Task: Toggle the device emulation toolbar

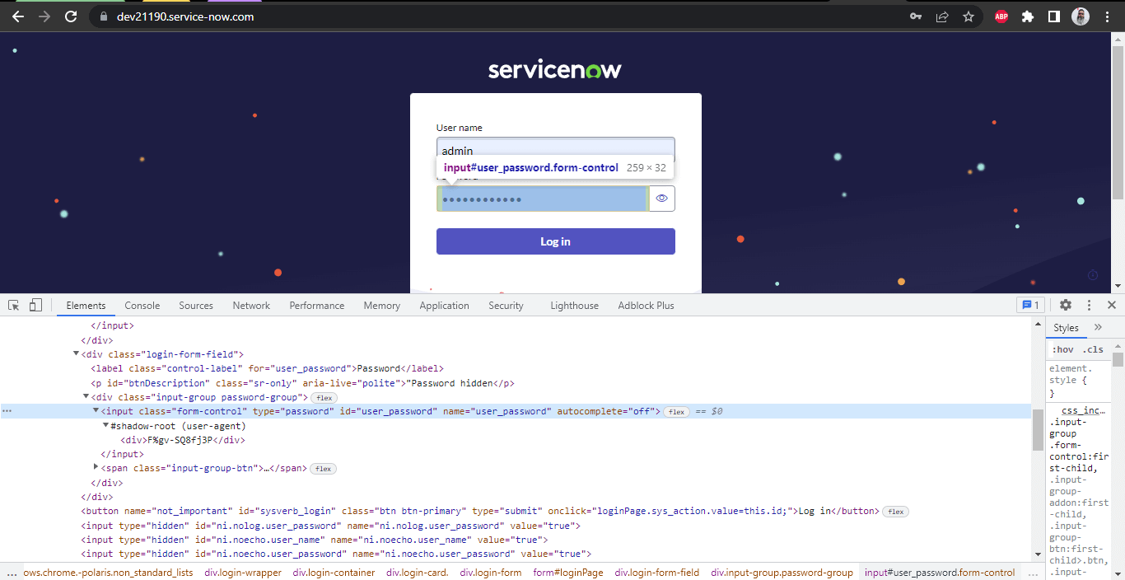Action: pyautogui.click(x=35, y=305)
